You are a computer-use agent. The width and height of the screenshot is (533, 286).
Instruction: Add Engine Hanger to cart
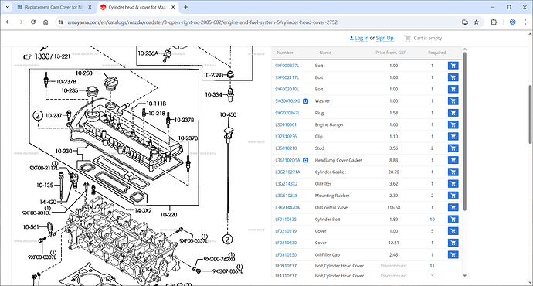[453, 124]
